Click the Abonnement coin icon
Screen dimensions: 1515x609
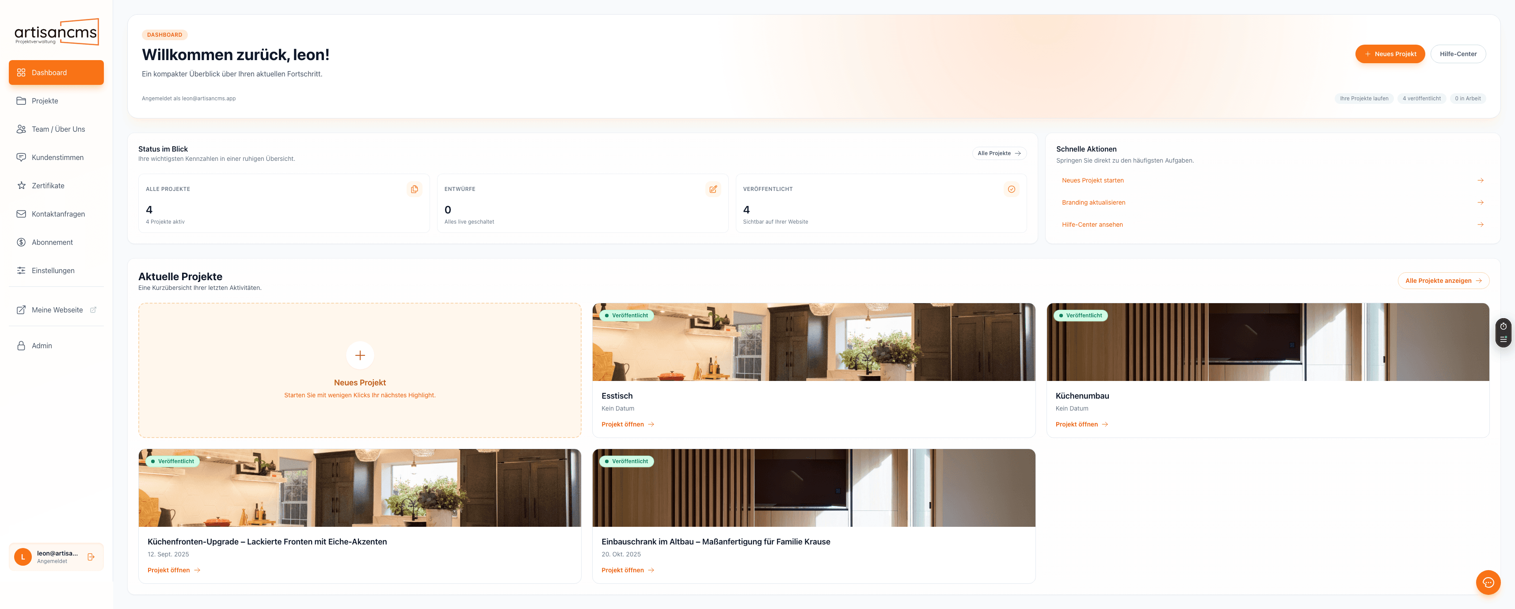coord(21,242)
